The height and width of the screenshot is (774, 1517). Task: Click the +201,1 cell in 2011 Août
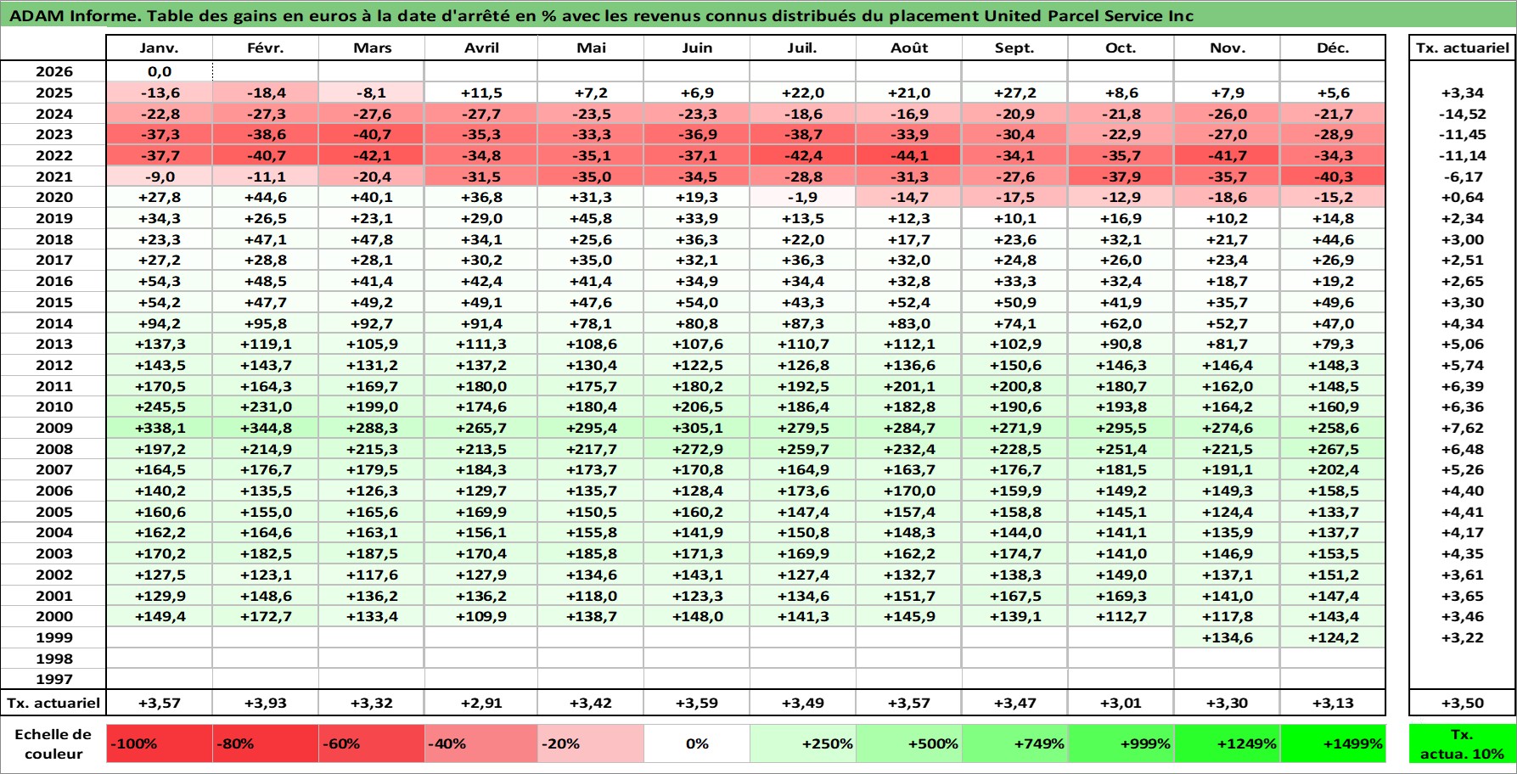[909, 386]
